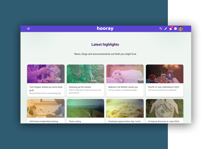Click the pasta lunch photo
Screen dimensions: 212x149
(x=125, y=108)
